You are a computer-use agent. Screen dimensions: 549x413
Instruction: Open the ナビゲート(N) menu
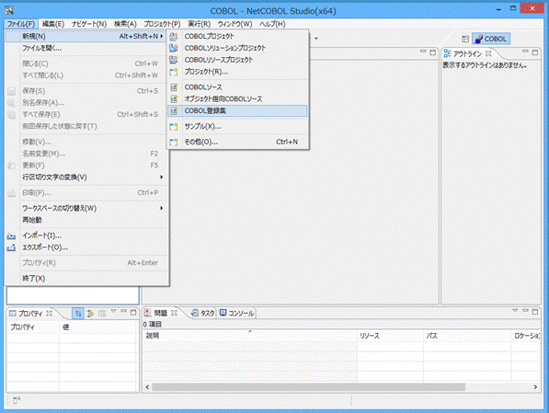pyautogui.click(x=89, y=24)
